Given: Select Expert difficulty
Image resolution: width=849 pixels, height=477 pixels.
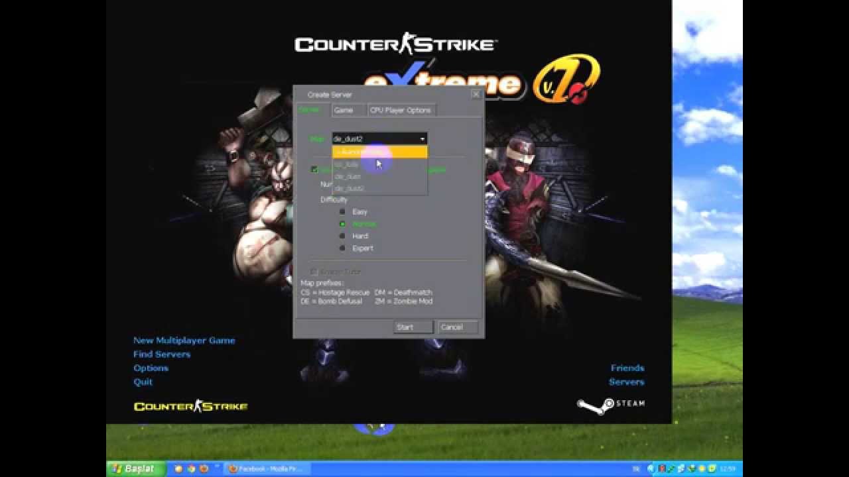Looking at the screenshot, I should (356, 248).
